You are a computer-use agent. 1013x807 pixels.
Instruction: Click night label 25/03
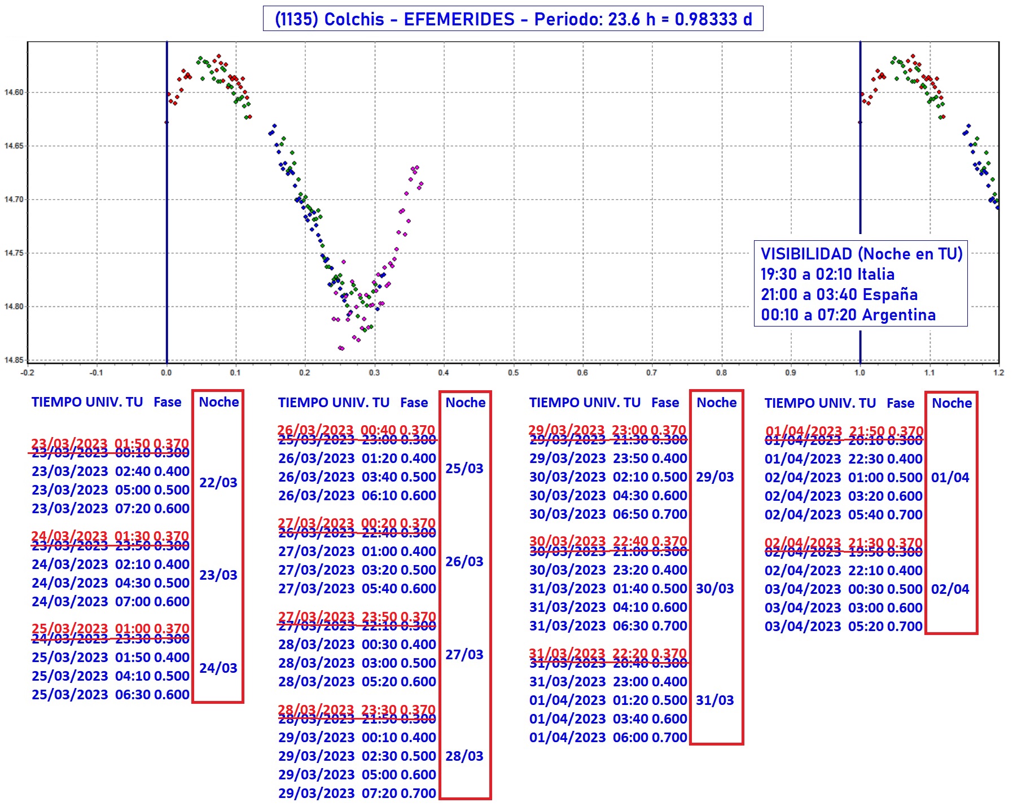464,469
